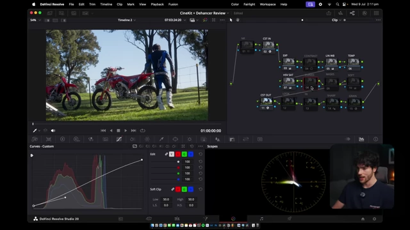Viewport: 410px width, 230px height.
Task: Switch to the Fairlight page icon
Action: coord(261,218)
